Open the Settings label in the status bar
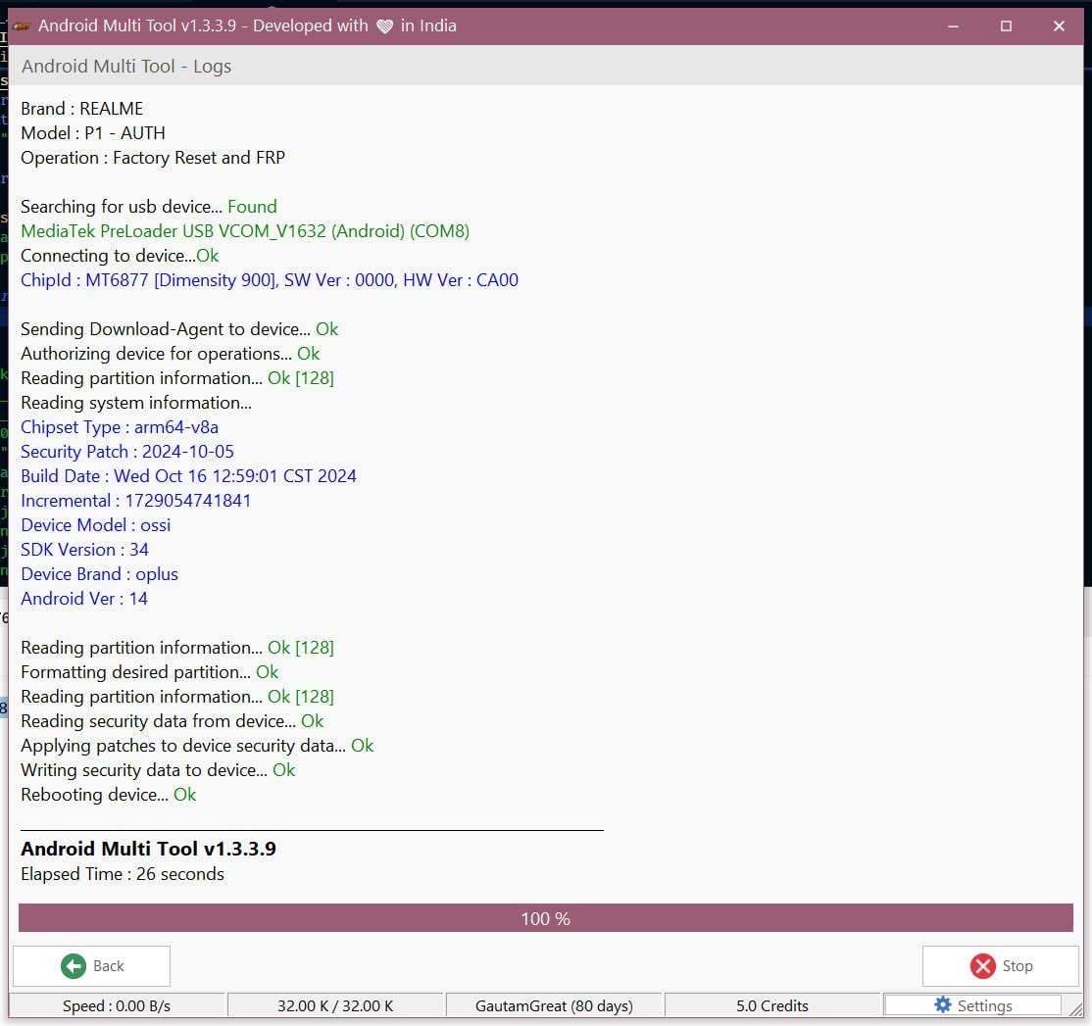Viewport: 1092px width, 1026px height. click(x=984, y=1005)
